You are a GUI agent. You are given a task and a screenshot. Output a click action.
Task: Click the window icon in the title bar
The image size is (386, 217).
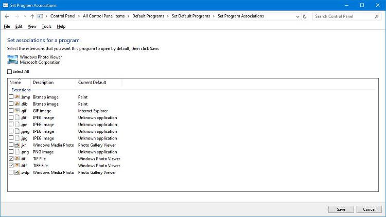coord(6,5)
